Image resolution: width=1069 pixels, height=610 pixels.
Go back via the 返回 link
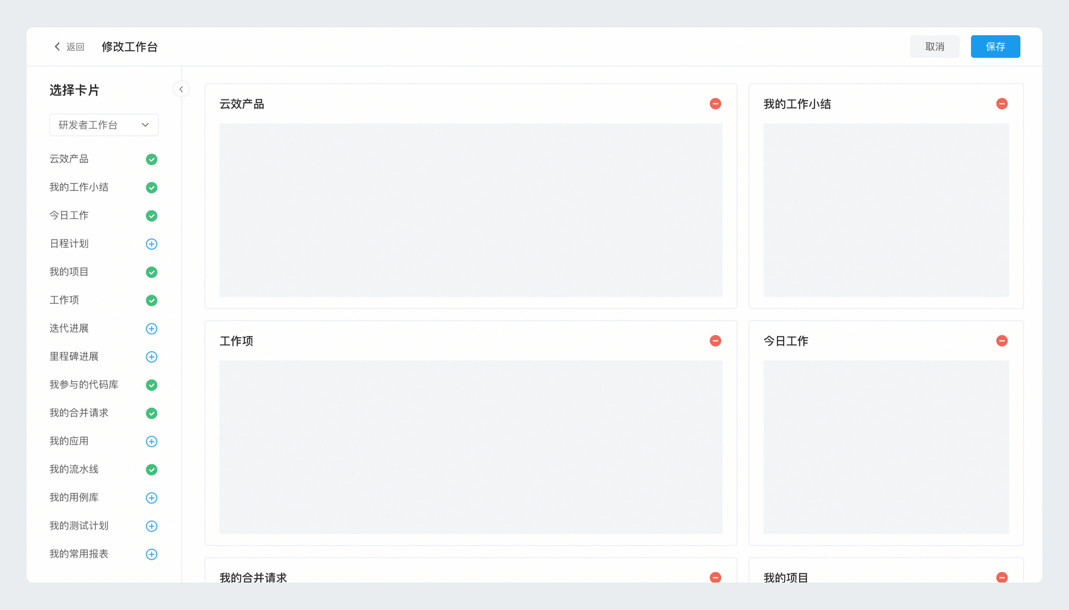tap(75, 46)
